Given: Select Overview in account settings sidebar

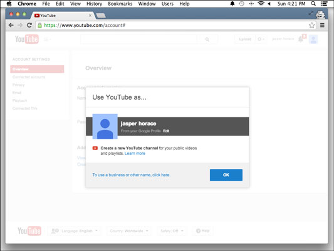Looking at the screenshot, I should (37, 69).
